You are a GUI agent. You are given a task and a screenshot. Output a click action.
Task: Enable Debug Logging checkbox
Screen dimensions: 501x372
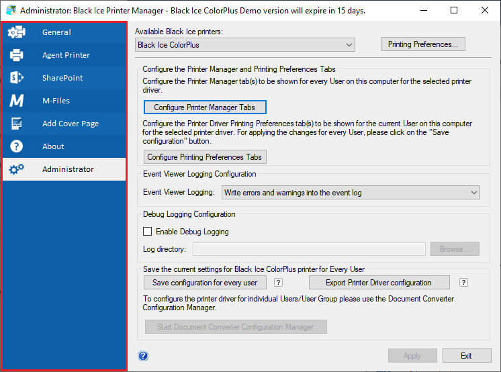[147, 232]
